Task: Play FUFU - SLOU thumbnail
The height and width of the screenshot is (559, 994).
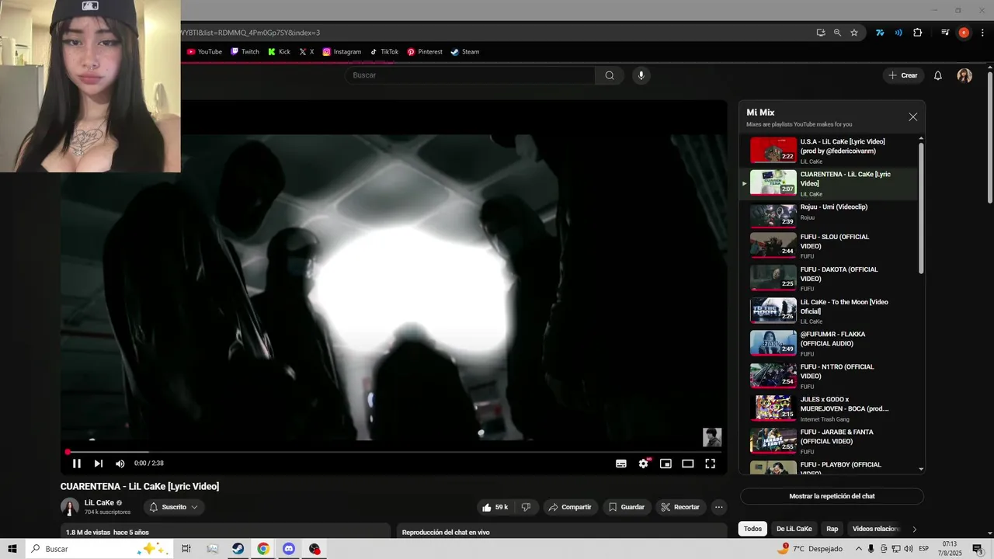Action: pyautogui.click(x=773, y=245)
